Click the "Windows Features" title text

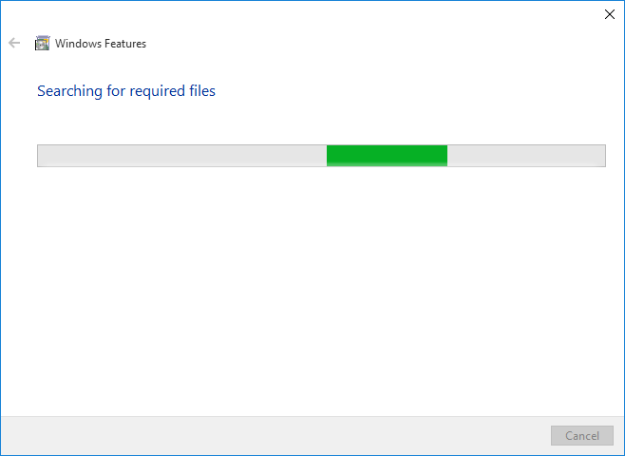point(101,43)
